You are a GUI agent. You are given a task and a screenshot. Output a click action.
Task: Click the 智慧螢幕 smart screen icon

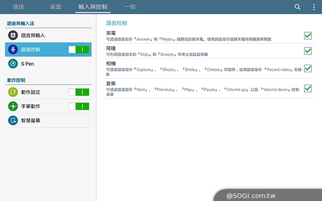point(13,121)
